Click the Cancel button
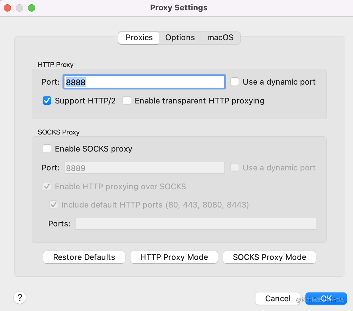This screenshot has width=353, height=311. point(277,299)
